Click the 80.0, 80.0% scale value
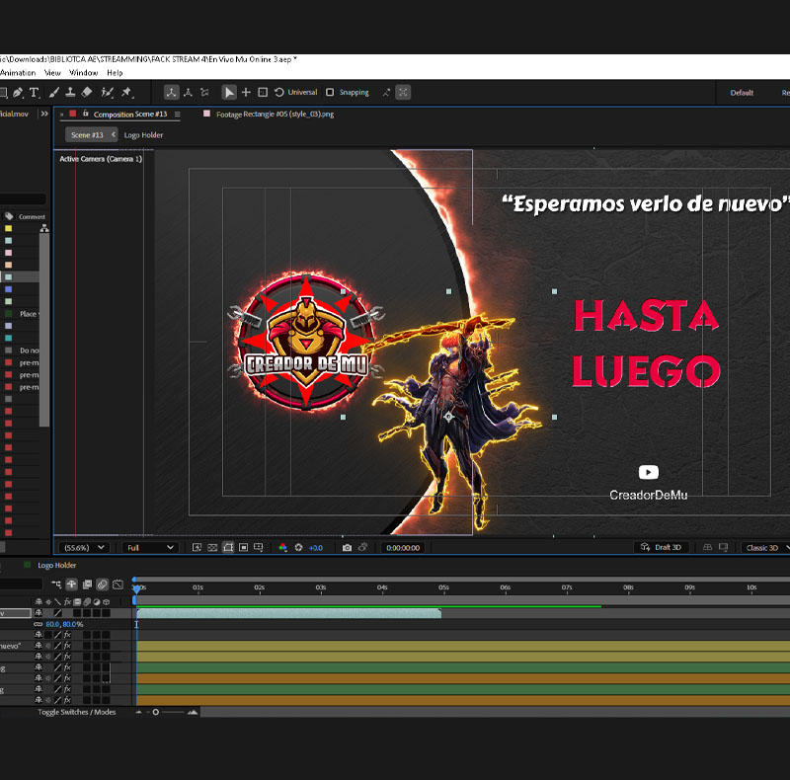 64,624
